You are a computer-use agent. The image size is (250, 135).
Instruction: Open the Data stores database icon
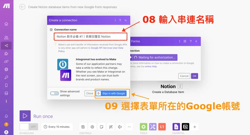(6, 93)
